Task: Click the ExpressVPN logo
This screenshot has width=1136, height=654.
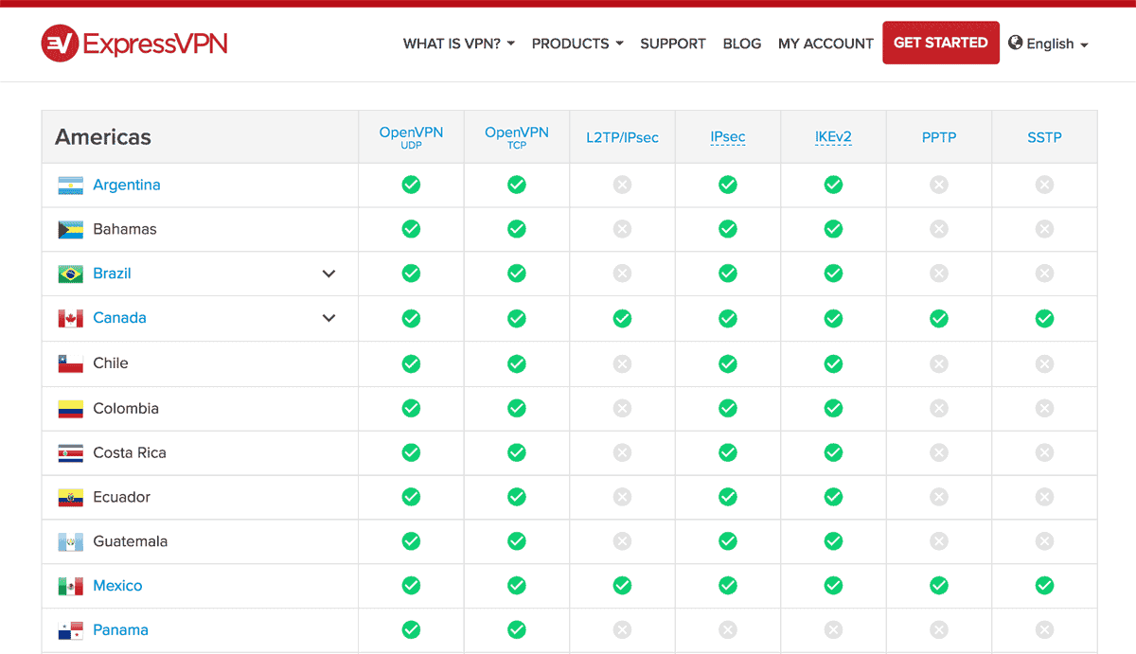Action: (134, 44)
